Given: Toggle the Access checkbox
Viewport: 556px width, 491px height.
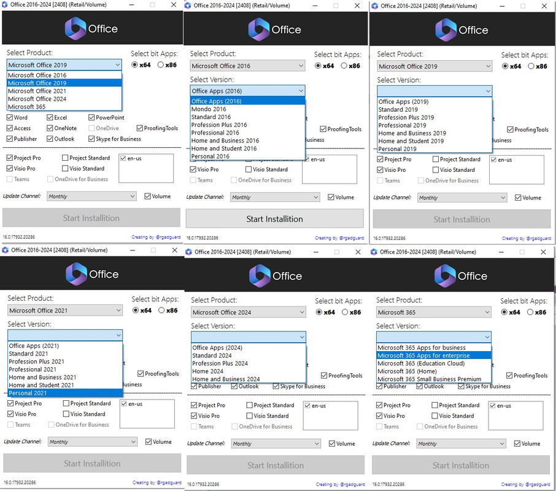Looking at the screenshot, I should click(10, 128).
